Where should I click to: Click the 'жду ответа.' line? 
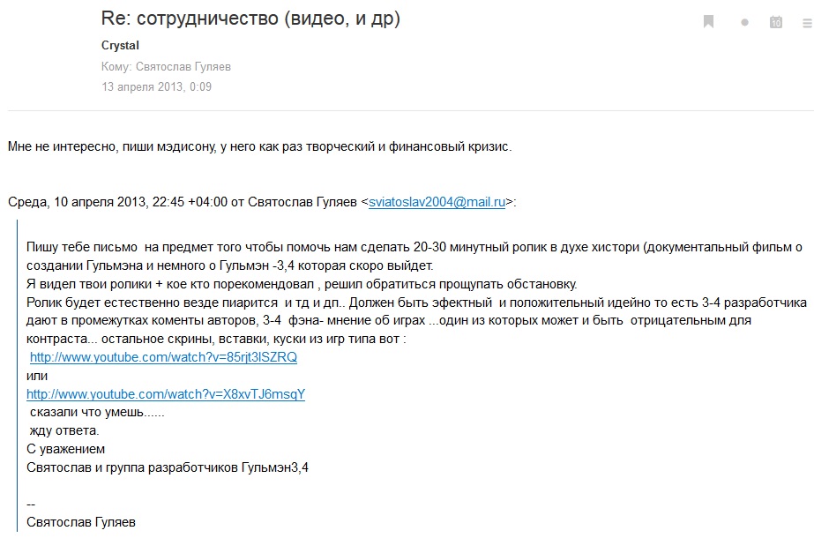coord(64,430)
